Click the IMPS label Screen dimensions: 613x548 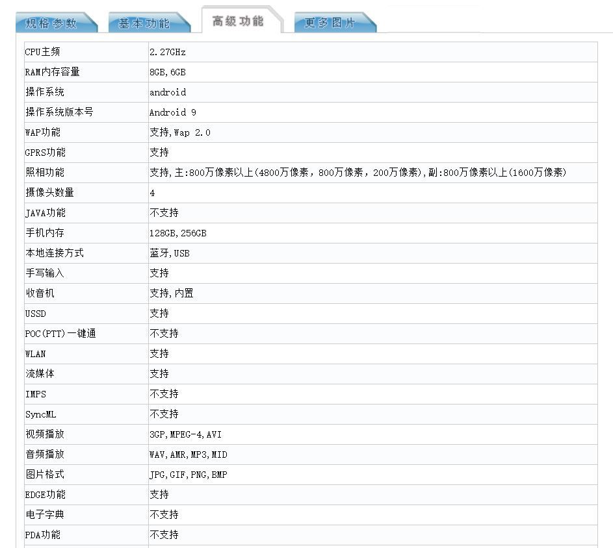point(35,394)
